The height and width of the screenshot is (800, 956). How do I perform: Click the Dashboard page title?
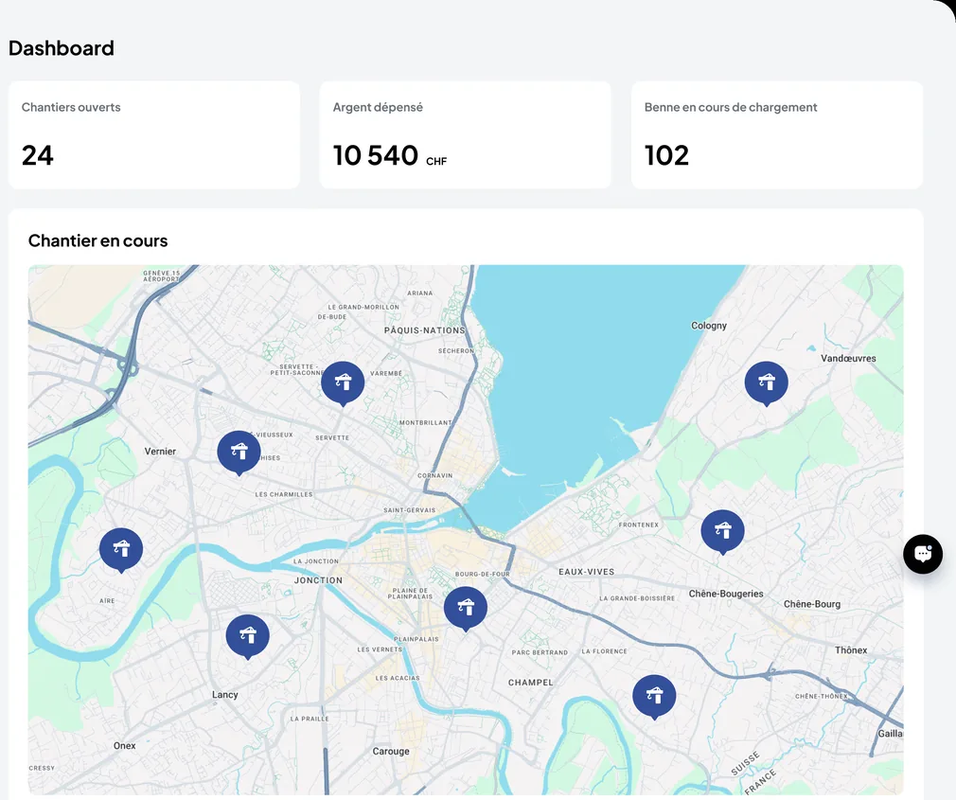click(61, 48)
